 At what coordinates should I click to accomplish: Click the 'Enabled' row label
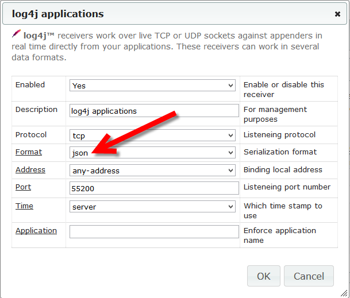point(30,85)
